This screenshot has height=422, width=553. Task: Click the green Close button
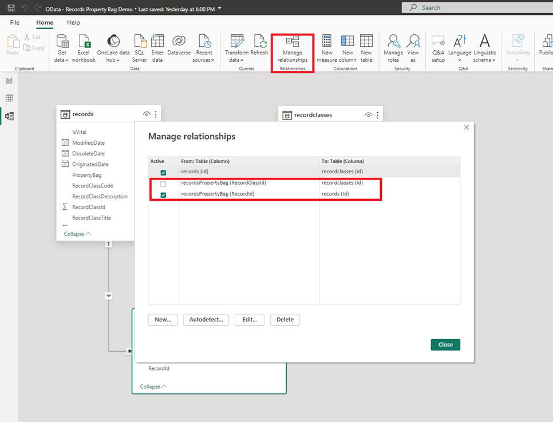point(445,344)
